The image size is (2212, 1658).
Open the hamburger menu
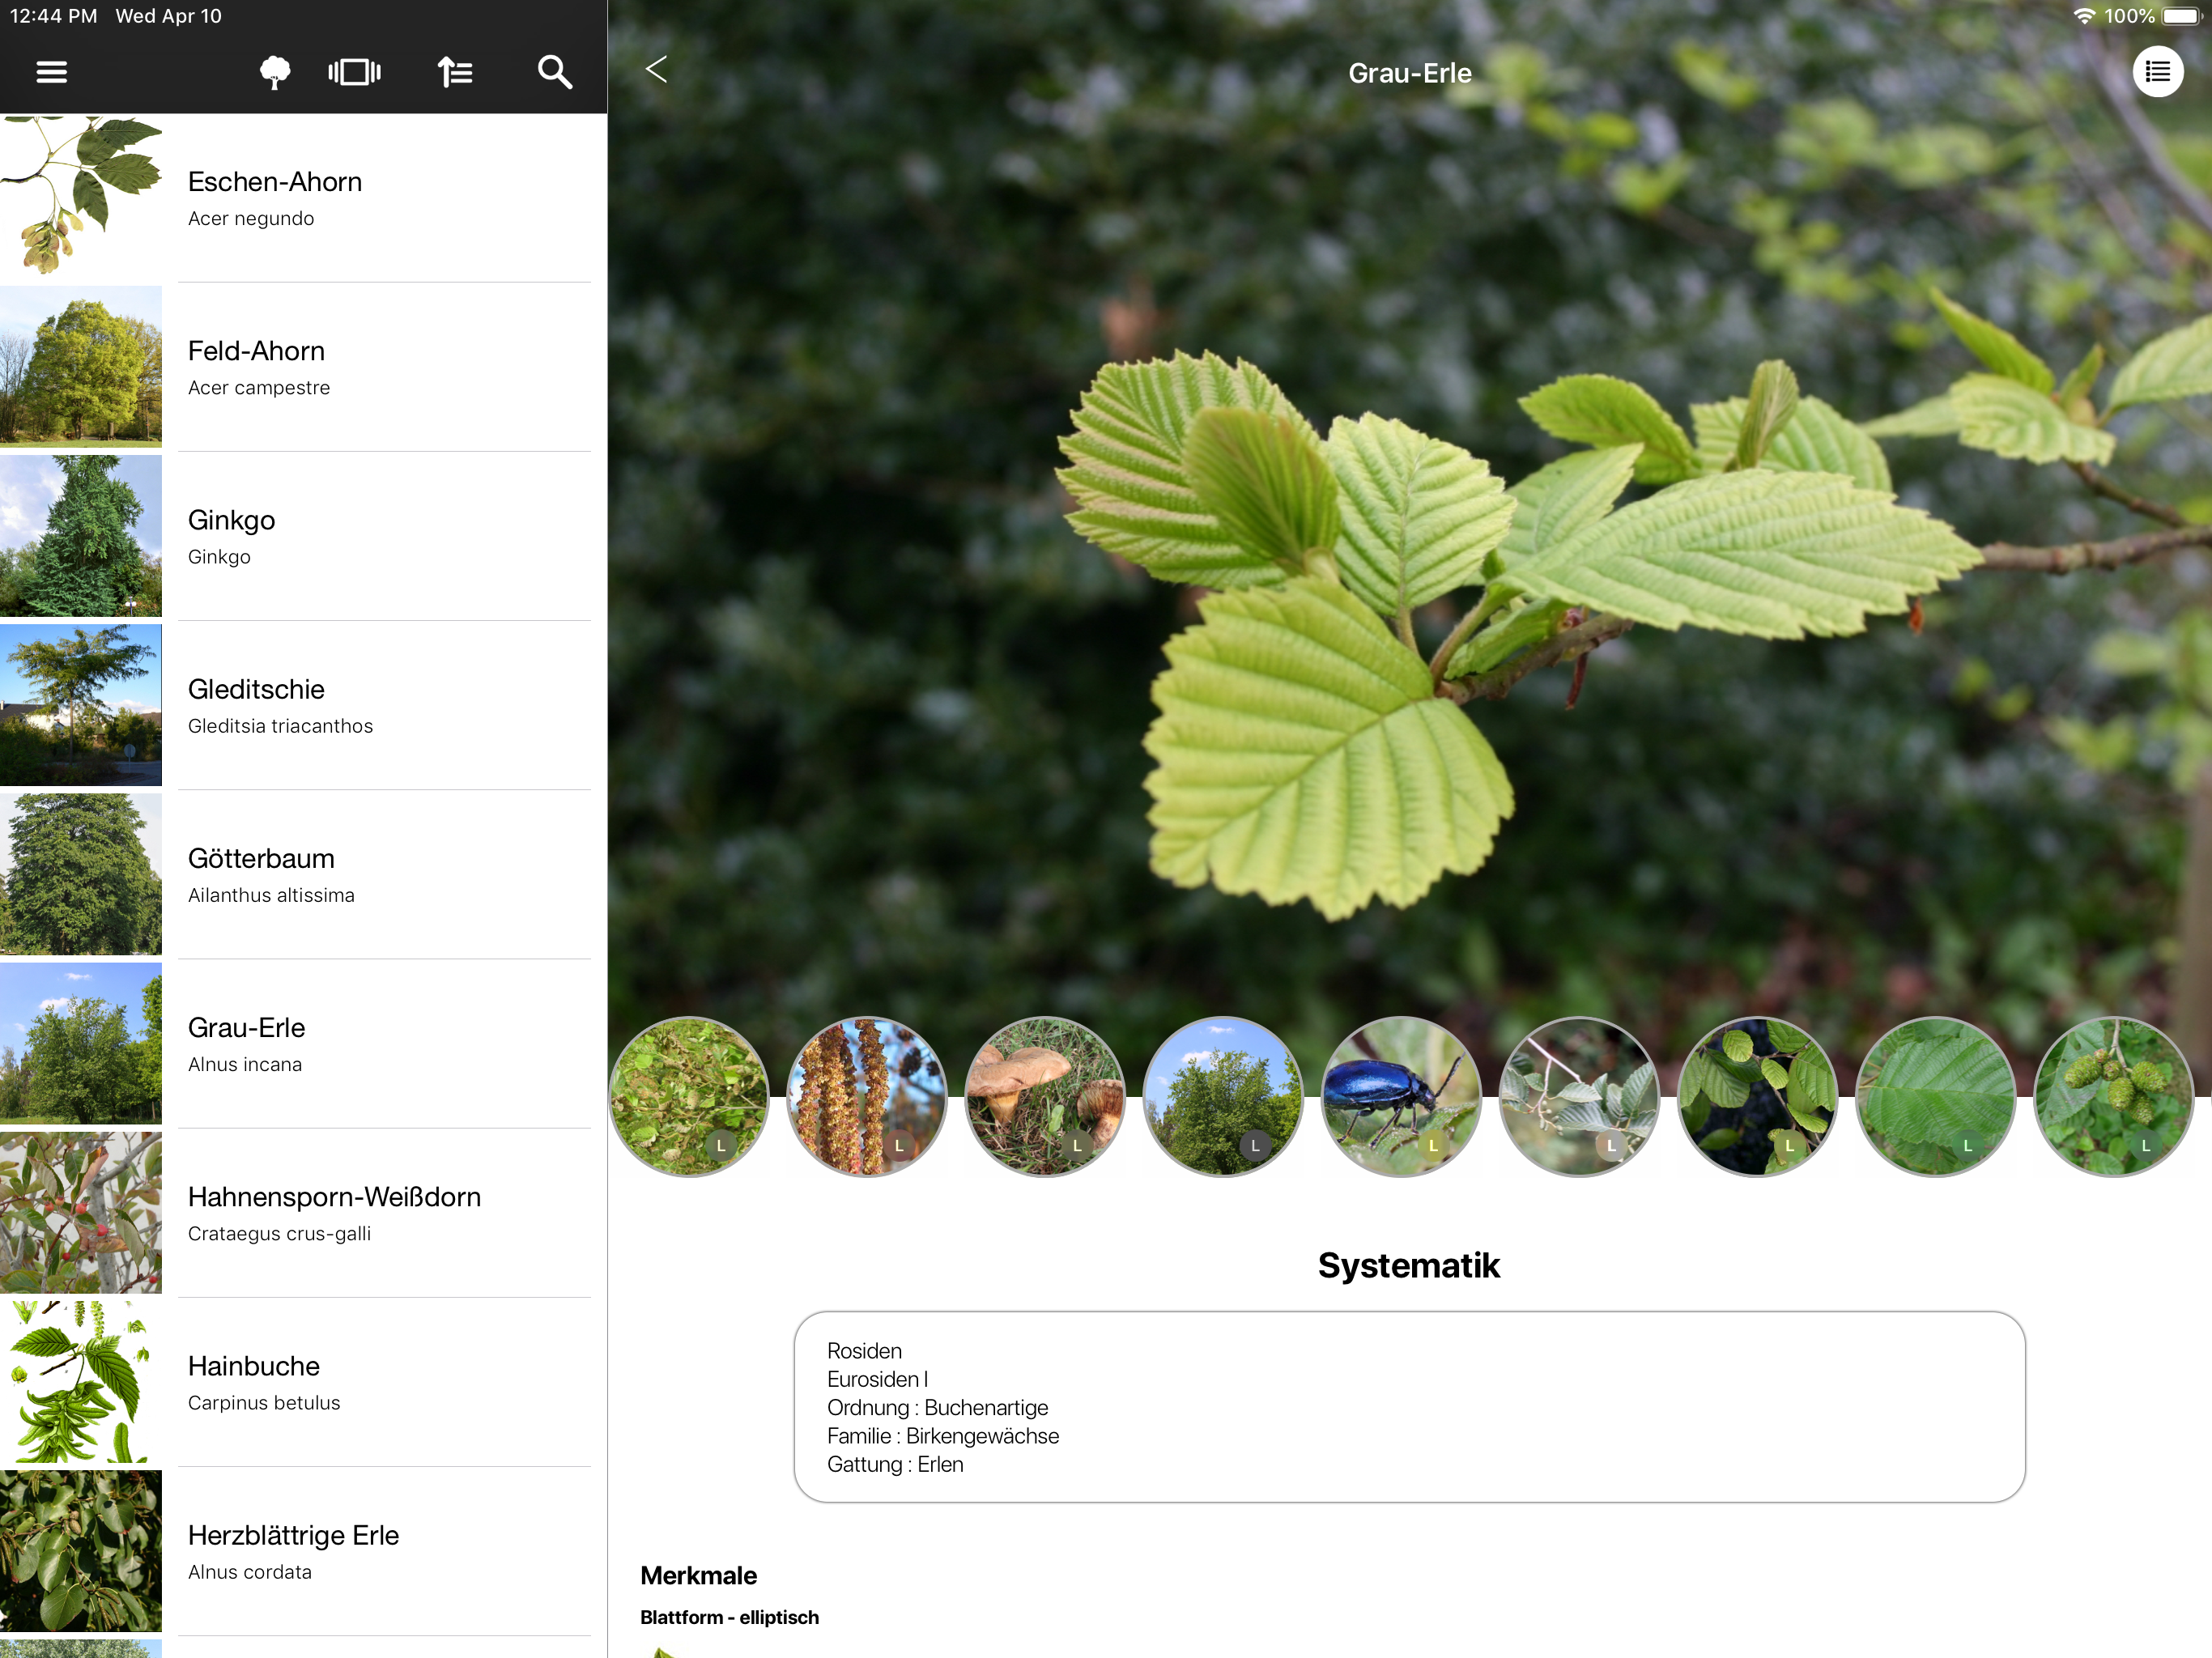click(x=51, y=72)
